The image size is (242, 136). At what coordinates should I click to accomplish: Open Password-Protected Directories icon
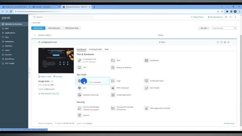(x=113, y=108)
